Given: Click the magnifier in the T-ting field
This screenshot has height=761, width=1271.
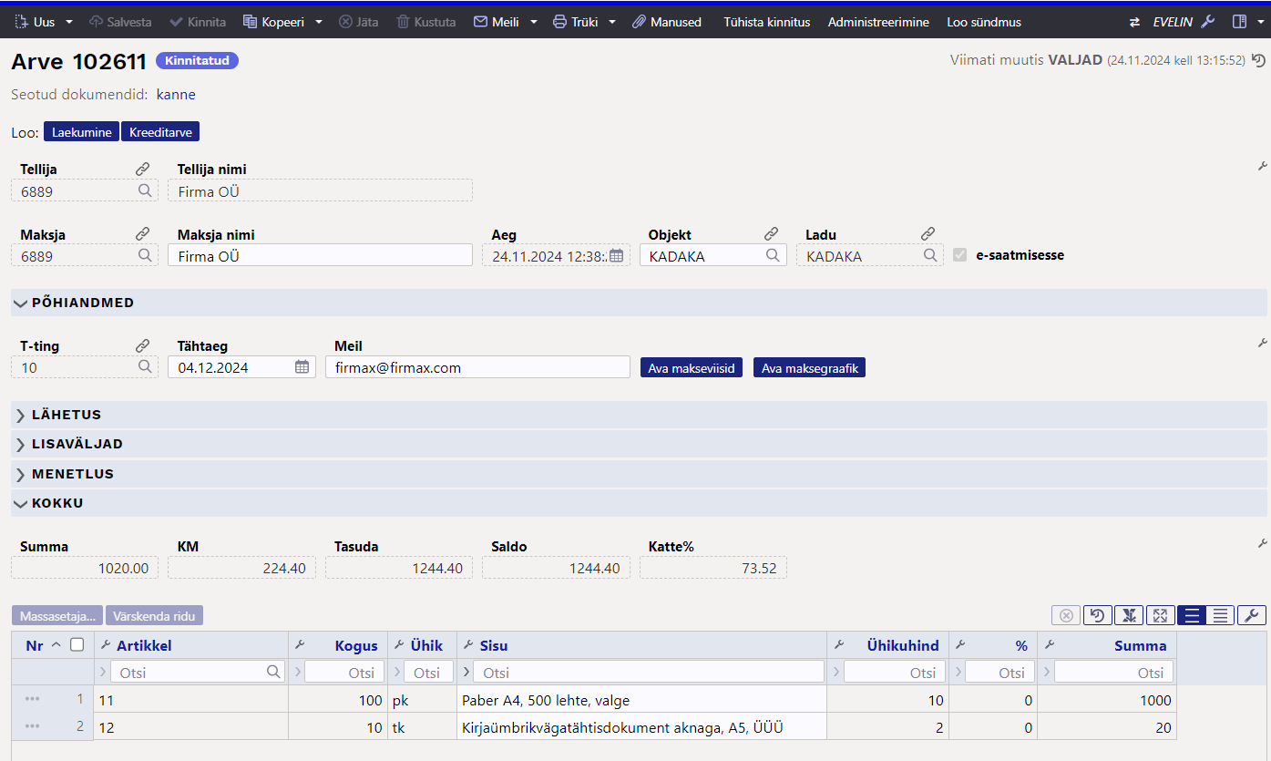Looking at the screenshot, I should coord(145,366).
